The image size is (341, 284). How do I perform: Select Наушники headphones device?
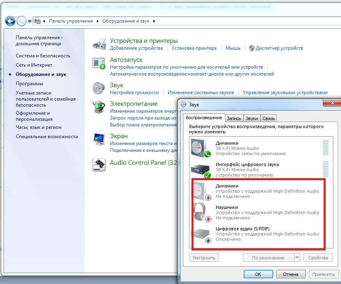(x=201, y=212)
